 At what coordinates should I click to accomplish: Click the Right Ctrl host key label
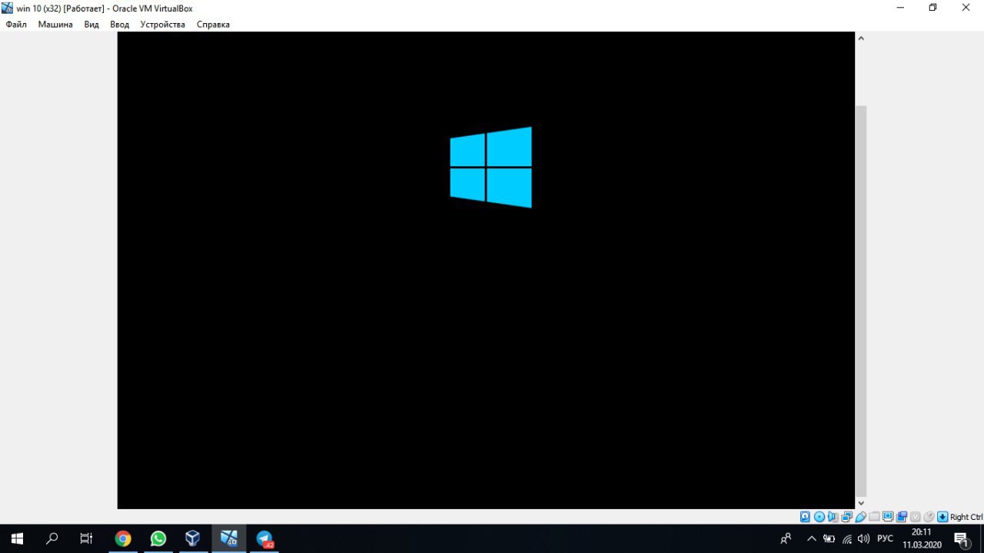click(966, 517)
